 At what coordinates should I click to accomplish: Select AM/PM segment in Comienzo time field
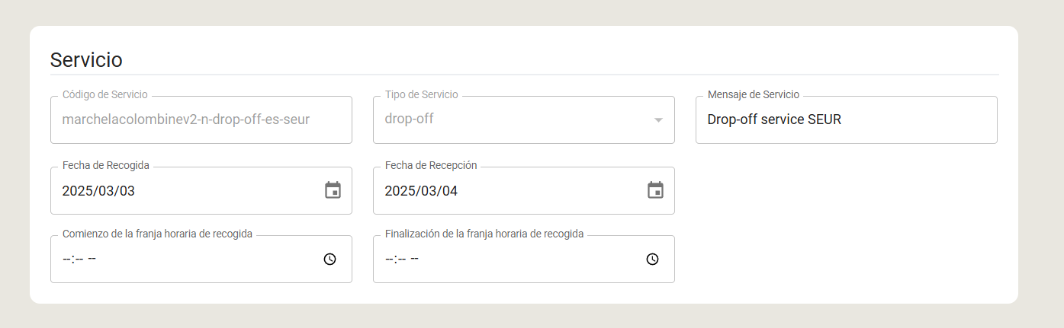point(92,259)
